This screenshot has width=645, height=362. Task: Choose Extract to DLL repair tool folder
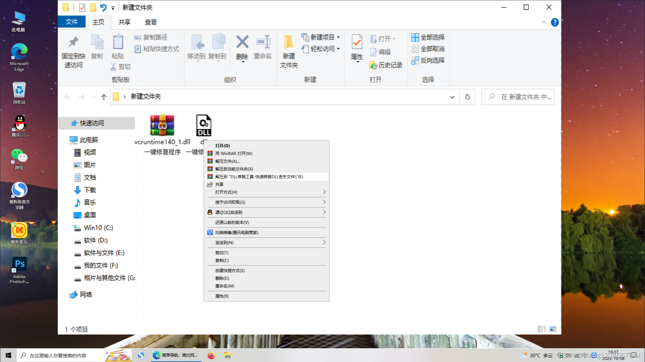(x=266, y=177)
